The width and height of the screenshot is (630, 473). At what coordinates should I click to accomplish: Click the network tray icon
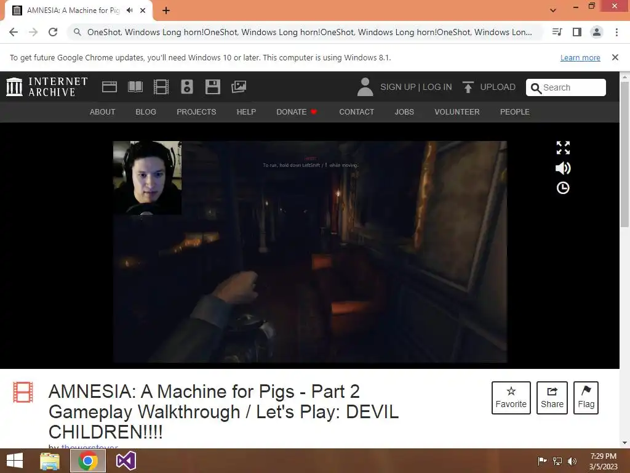pyautogui.click(x=557, y=461)
